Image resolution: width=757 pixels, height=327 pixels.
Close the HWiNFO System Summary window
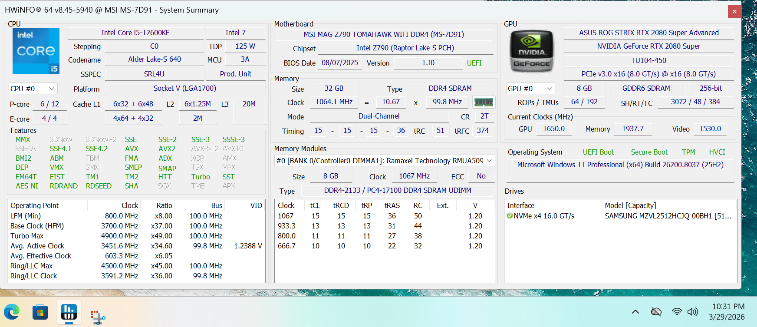734,11
